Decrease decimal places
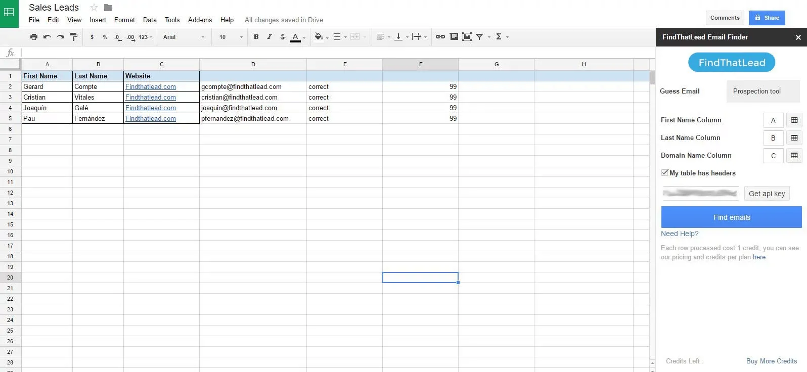 click(x=117, y=37)
